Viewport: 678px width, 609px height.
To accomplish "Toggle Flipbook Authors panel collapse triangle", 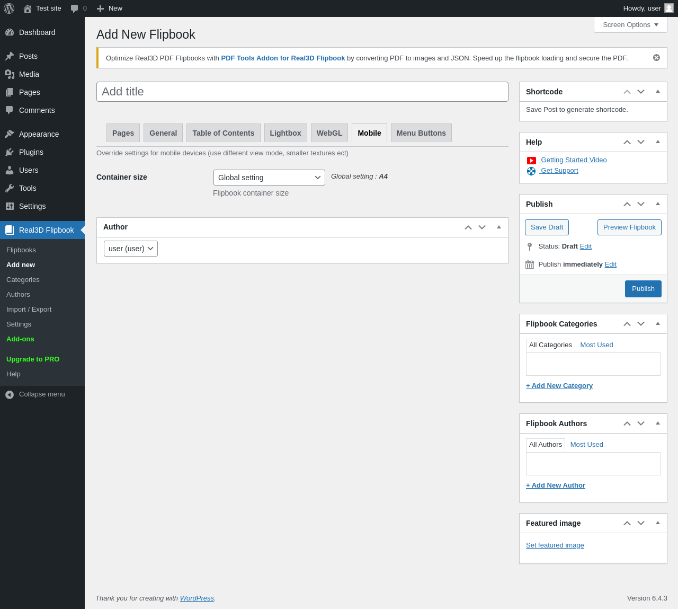I will (x=658, y=423).
